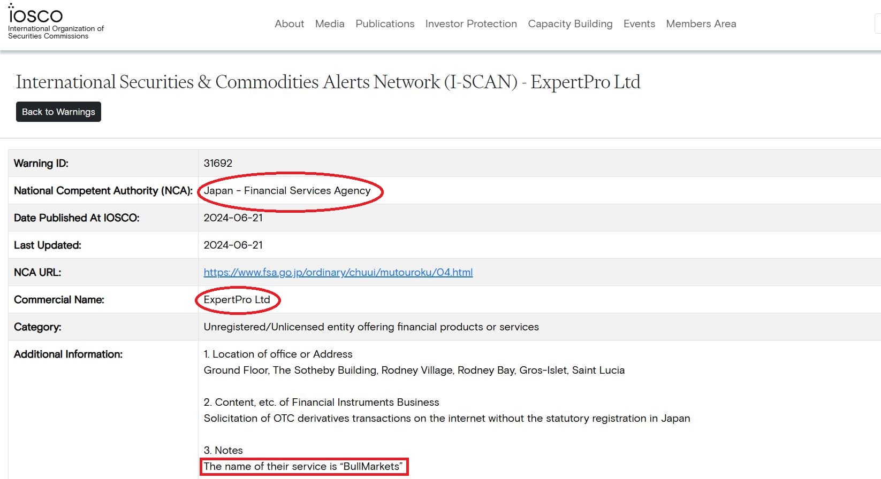
Task: Open the Media menu
Action: [x=330, y=24]
